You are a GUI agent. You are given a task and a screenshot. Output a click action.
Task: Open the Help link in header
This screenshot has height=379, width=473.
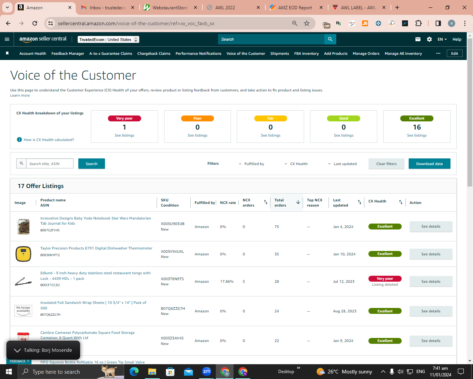tap(457, 39)
